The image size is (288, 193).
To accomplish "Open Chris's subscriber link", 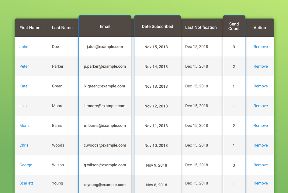I will pyautogui.click(x=24, y=145).
